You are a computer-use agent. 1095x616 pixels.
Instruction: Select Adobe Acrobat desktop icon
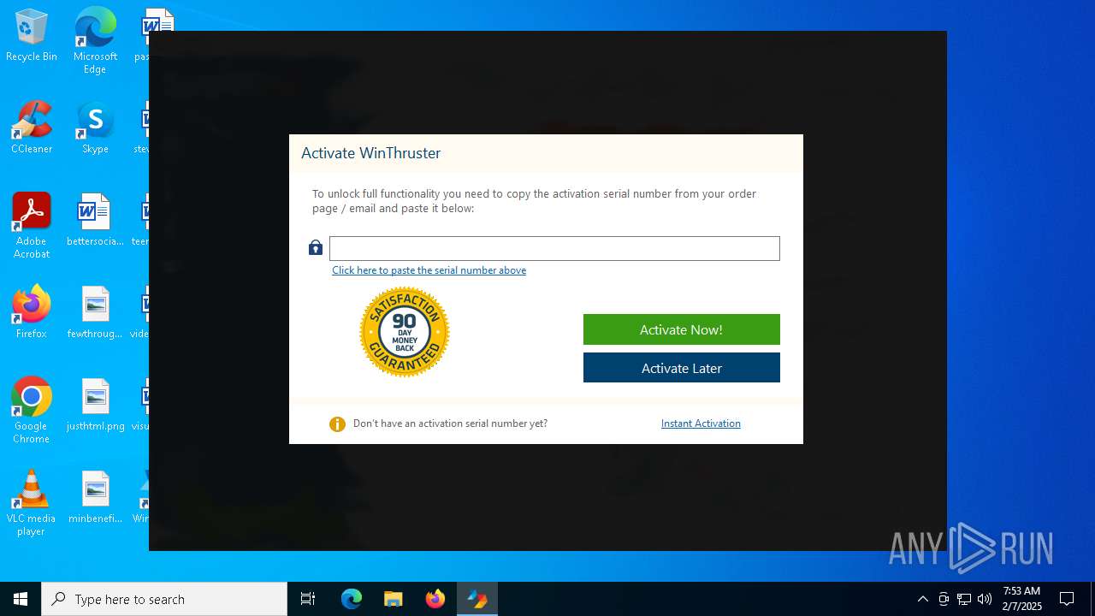coord(32,226)
